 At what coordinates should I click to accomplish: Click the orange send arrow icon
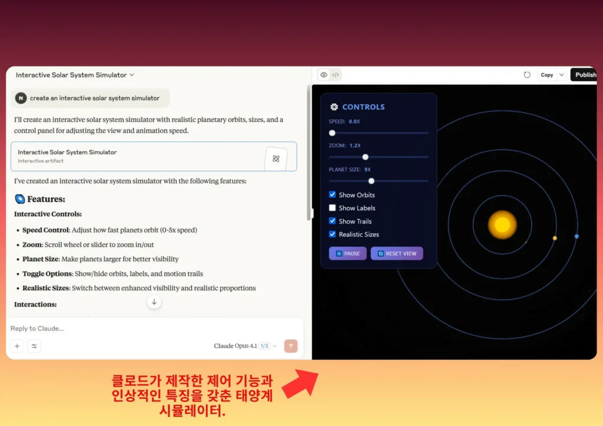pos(290,346)
